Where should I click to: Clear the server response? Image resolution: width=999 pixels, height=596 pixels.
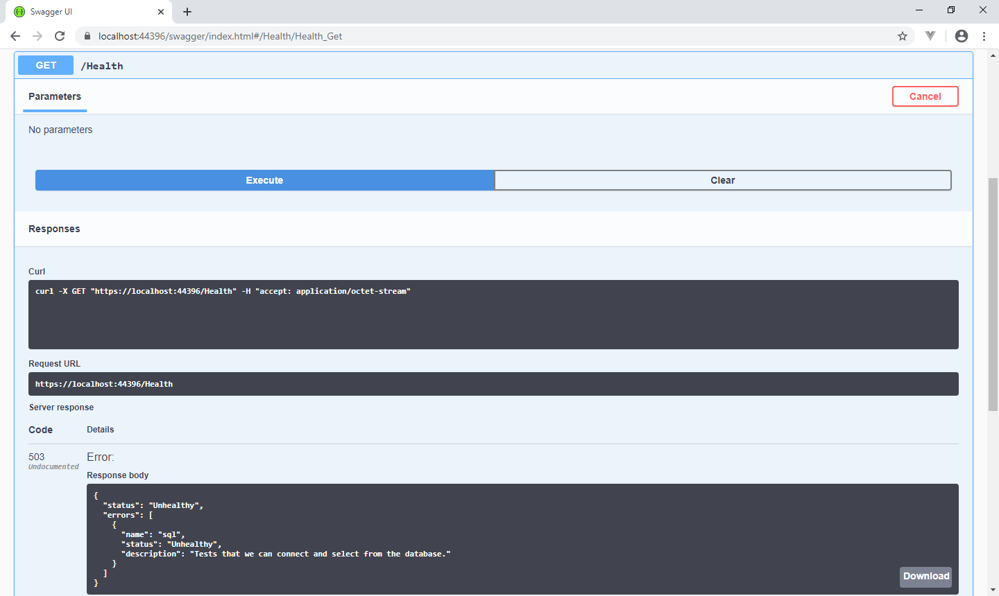[722, 179]
